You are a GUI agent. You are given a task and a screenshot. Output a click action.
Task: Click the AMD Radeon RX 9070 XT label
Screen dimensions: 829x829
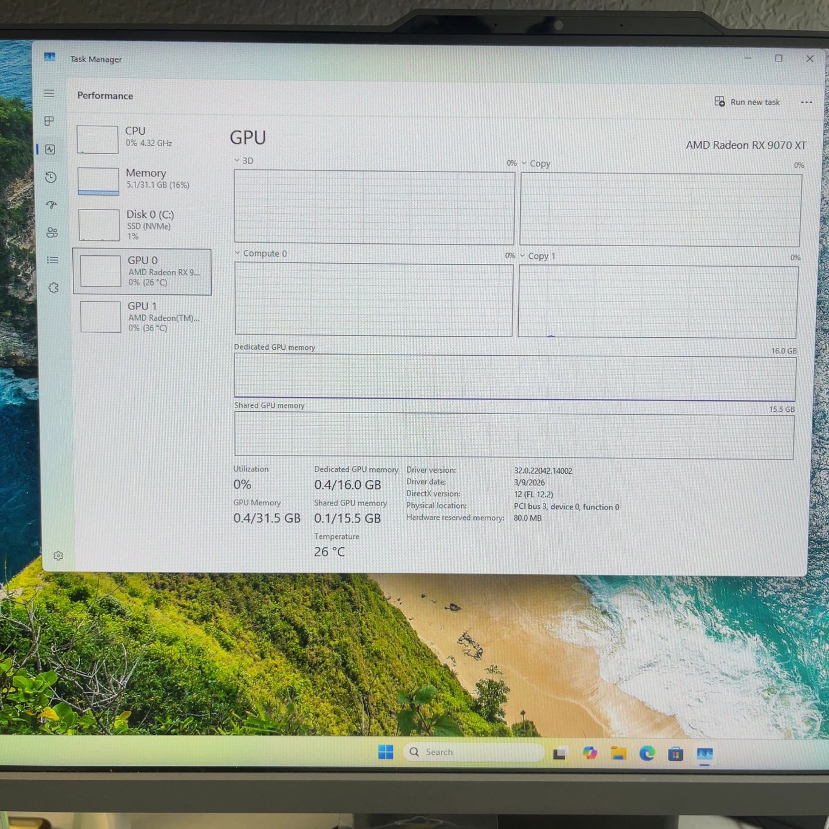click(746, 145)
